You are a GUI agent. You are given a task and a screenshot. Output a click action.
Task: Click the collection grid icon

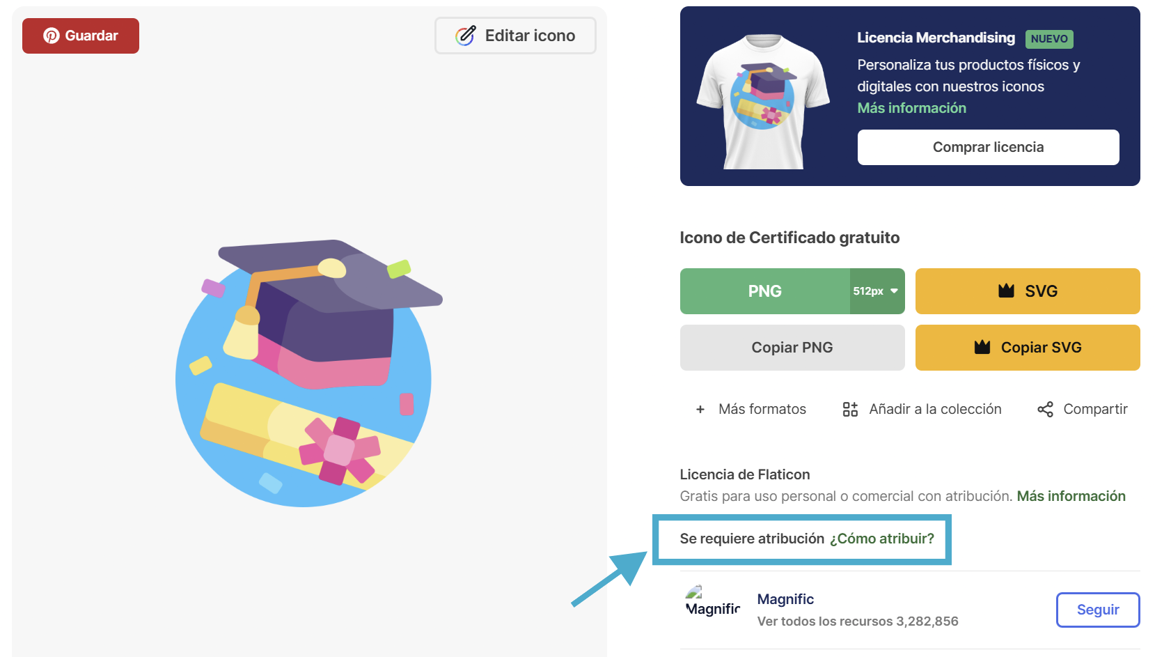pyautogui.click(x=850, y=409)
